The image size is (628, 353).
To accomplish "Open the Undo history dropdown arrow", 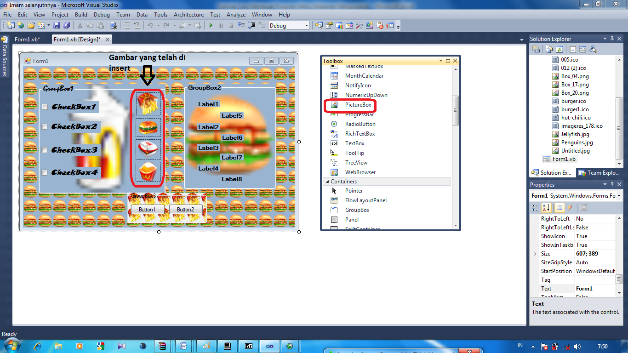I will click(x=158, y=26).
